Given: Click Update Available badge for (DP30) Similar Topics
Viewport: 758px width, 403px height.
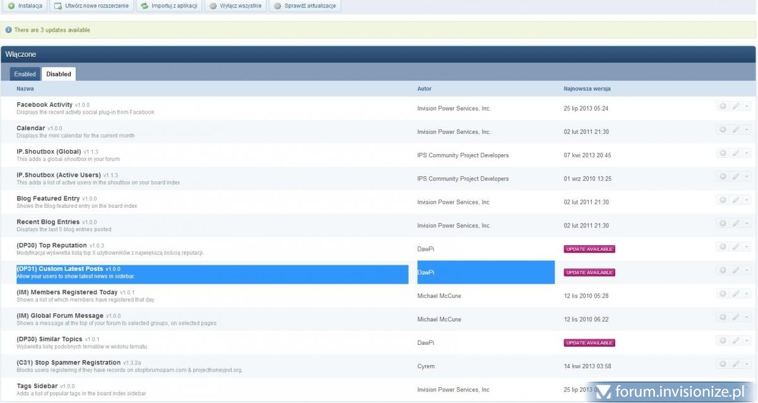Looking at the screenshot, I should (x=589, y=342).
